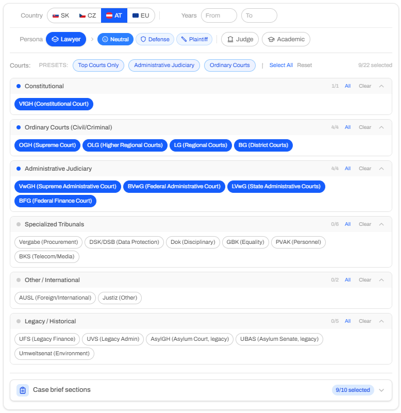Click the clipboard icon beside Case brief sections
Viewport: 401px width, 413px height.
[x=22, y=390]
